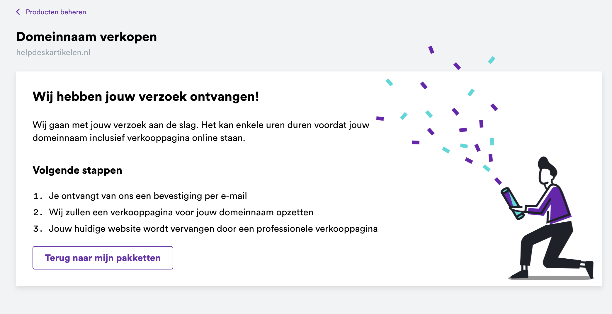This screenshot has height=314, width=612.
Task: Click the "verkooppagina opzetten" step two text
Action: [x=181, y=212]
